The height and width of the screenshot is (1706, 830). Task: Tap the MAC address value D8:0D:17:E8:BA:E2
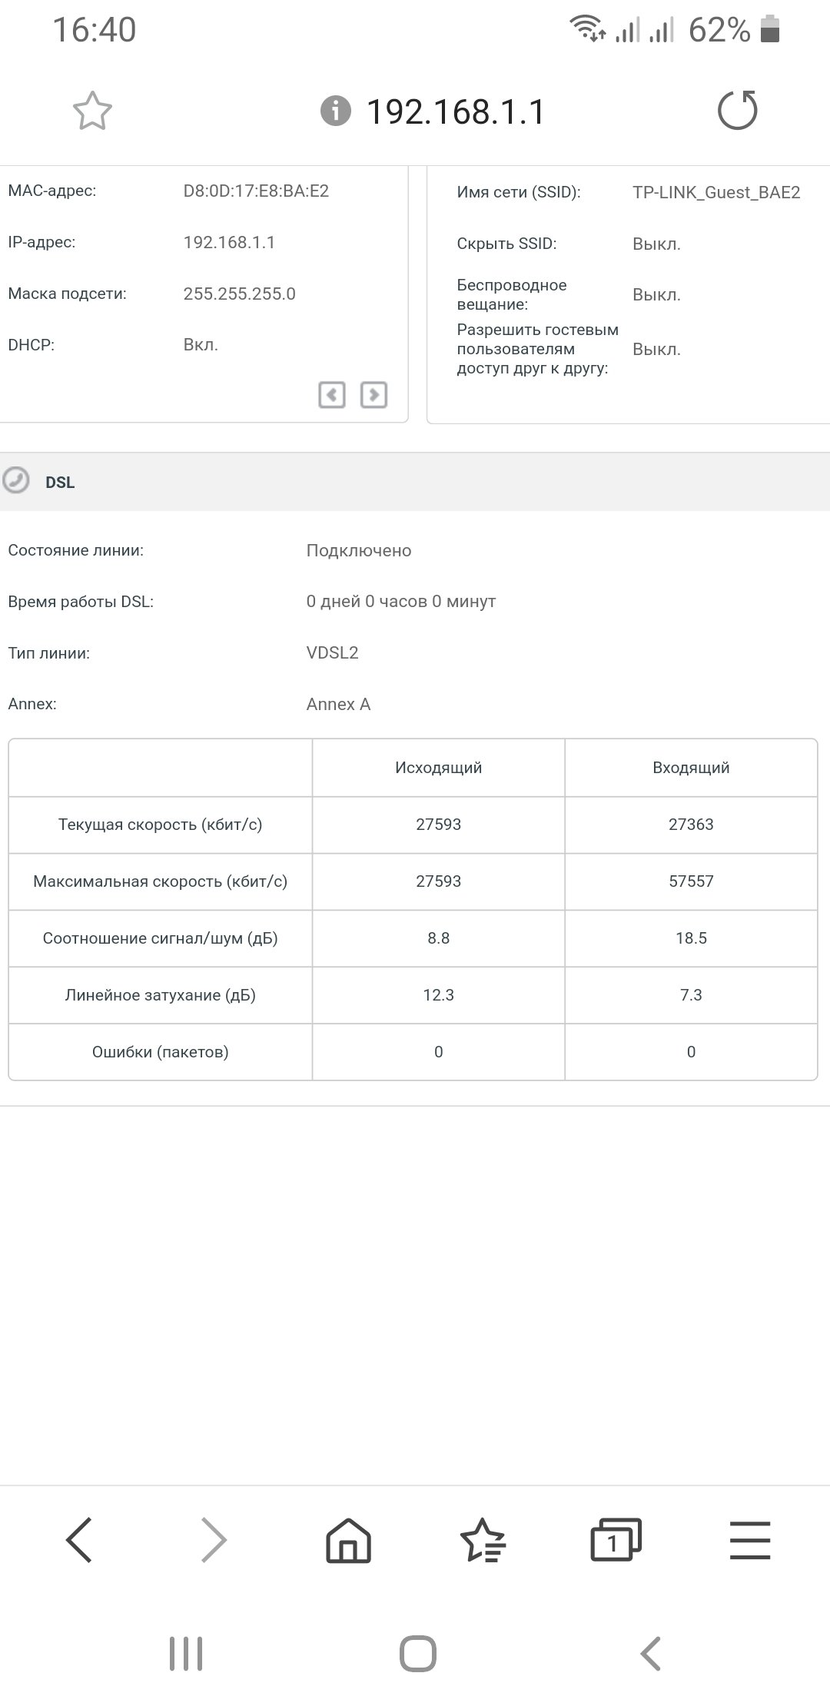pyautogui.click(x=256, y=191)
